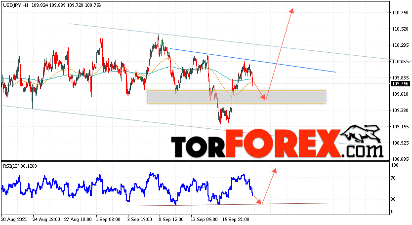
Task: Click the 27 Aug 10:00 time label
Action: click(x=78, y=220)
